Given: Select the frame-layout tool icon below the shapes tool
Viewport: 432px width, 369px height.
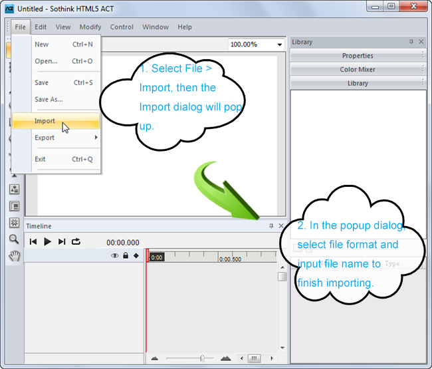Looking at the screenshot, I should tap(15, 206).
